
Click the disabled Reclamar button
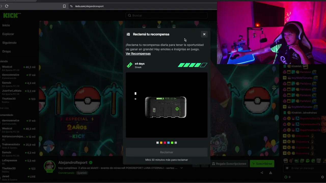[x=167, y=152]
